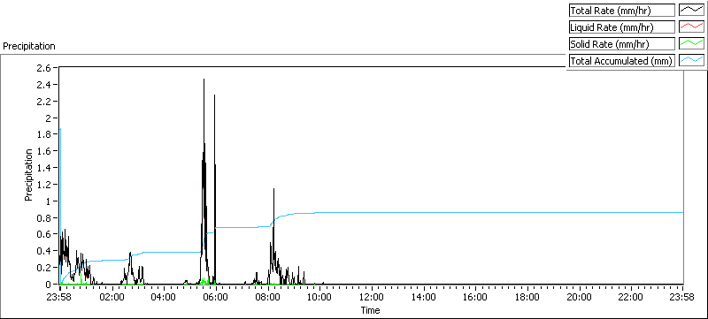Viewport: 708px width, 319px height.
Task: Click the 06:00 time axis label
Action: click(x=216, y=297)
